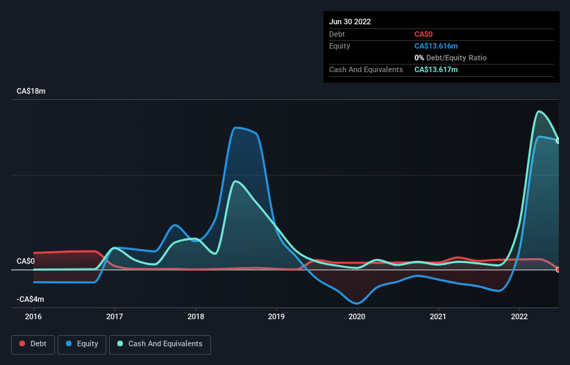Screen dimensions: 570x365
Task: Click Cash value CA$13.617m in tooltip
Action: point(436,69)
